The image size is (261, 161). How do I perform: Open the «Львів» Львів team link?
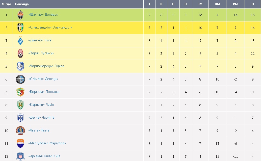pyautogui.click(x=39, y=130)
